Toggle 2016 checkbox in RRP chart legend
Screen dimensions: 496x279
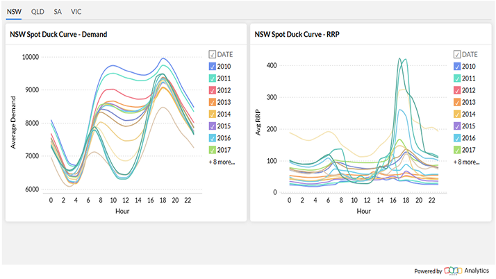pyautogui.click(x=456, y=137)
